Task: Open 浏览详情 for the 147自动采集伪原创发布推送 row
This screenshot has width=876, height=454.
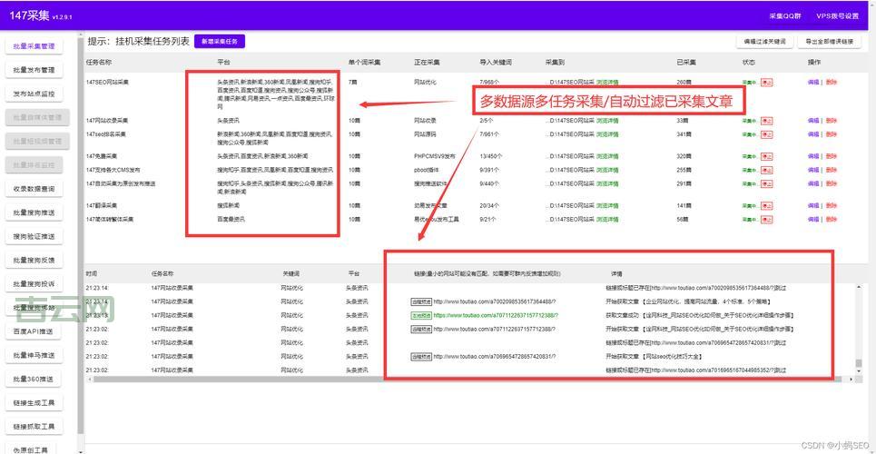Action: [607, 183]
